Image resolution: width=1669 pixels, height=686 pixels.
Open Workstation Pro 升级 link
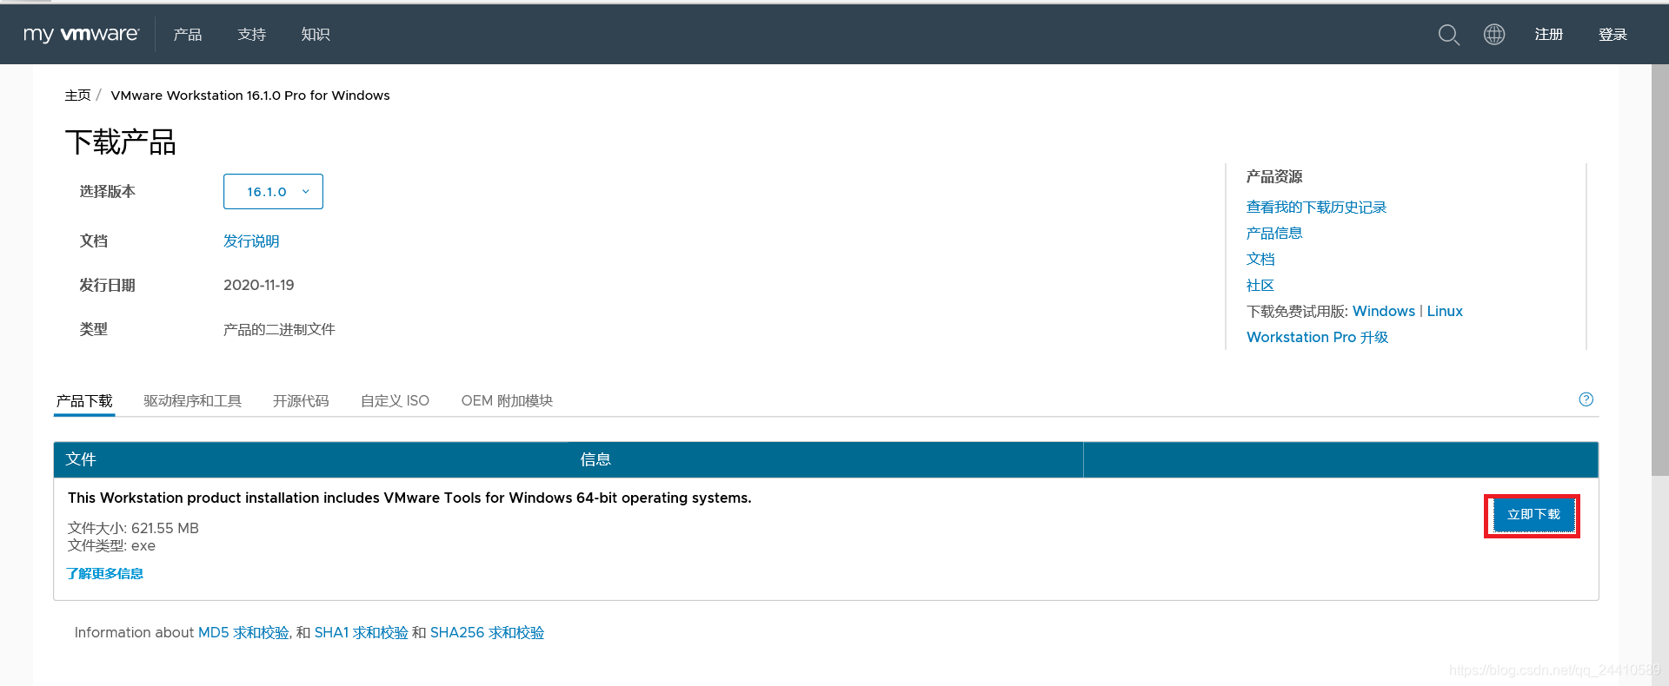tap(1317, 338)
